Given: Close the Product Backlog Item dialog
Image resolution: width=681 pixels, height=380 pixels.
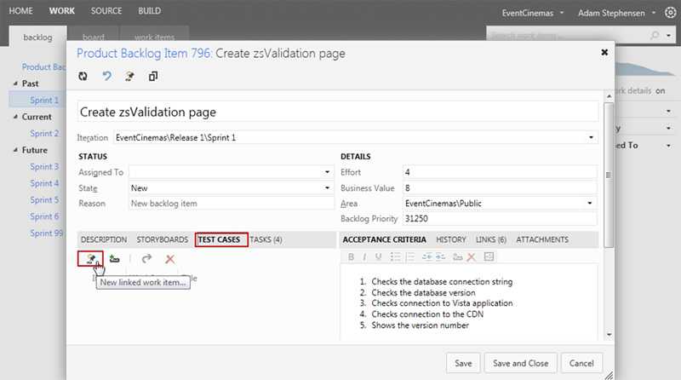Looking at the screenshot, I should point(604,52).
